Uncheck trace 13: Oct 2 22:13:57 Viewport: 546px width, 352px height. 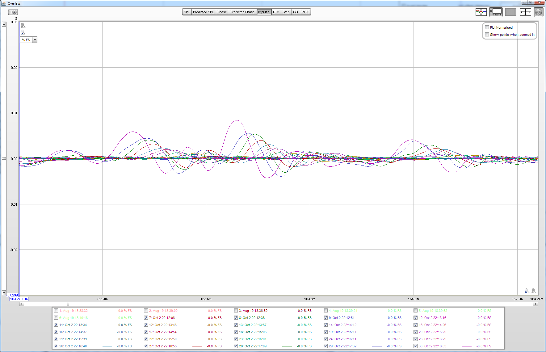236,325
